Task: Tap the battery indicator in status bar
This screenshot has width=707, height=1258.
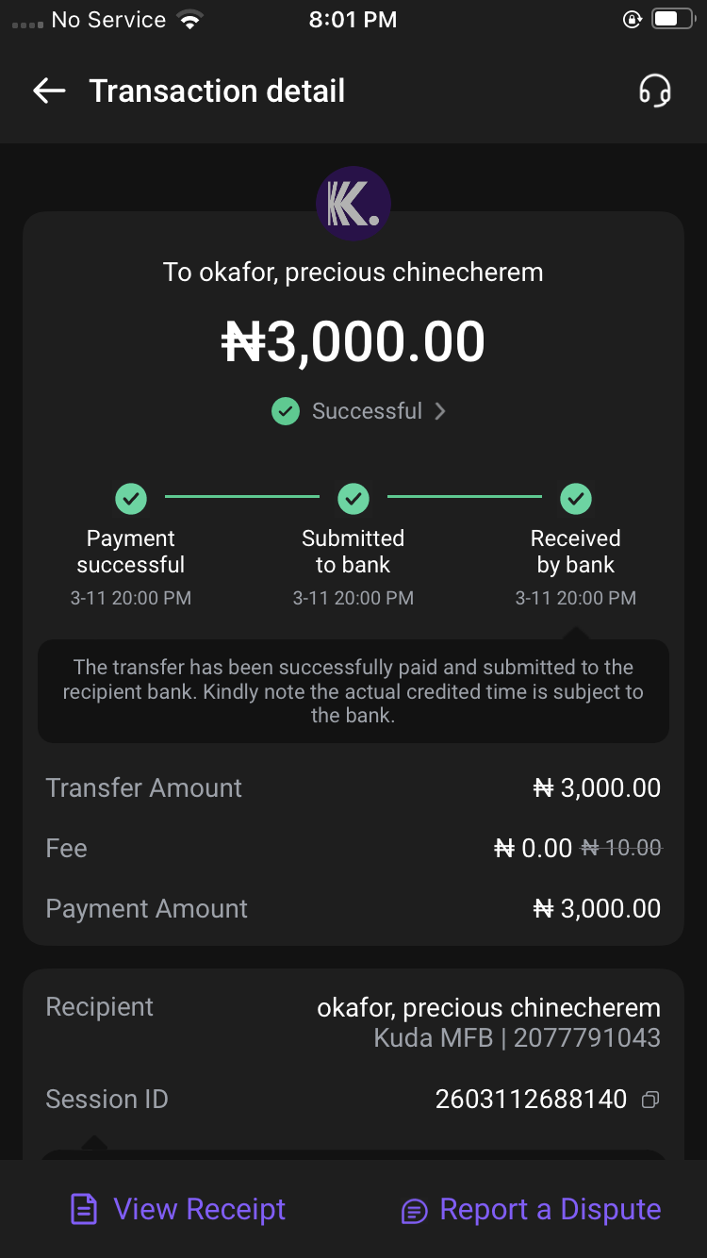Action: [672, 20]
